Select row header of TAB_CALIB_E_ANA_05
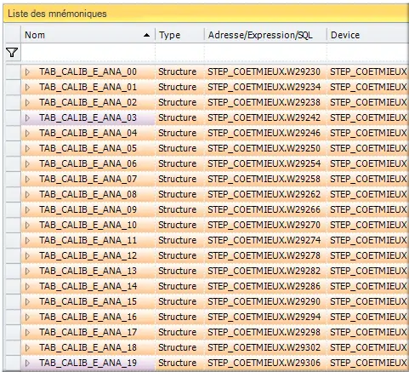Viewport: 409px width, 372px height. [x=13, y=148]
